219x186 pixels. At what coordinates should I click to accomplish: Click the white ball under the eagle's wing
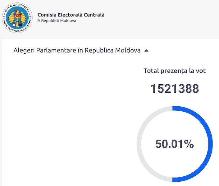tap(14, 25)
